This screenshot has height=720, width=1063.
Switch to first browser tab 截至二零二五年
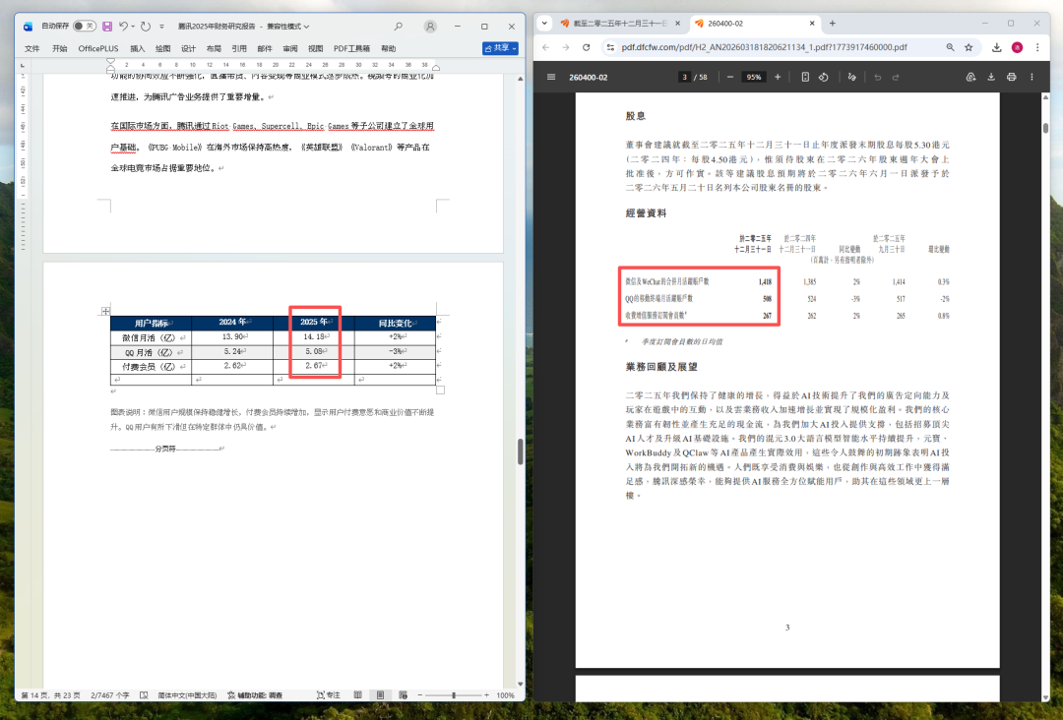pyautogui.click(x=620, y=23)
